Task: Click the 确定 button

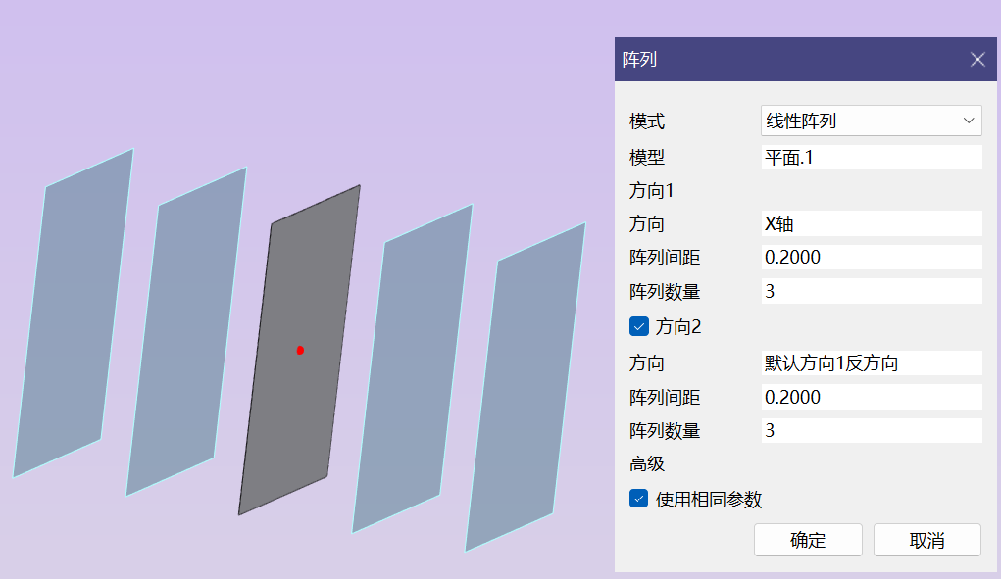Action: pyautogui.click(x=808, y=540)
